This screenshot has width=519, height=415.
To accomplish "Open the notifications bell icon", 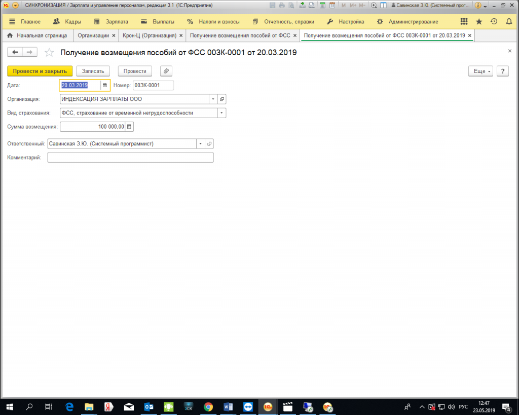I will 509,22.
